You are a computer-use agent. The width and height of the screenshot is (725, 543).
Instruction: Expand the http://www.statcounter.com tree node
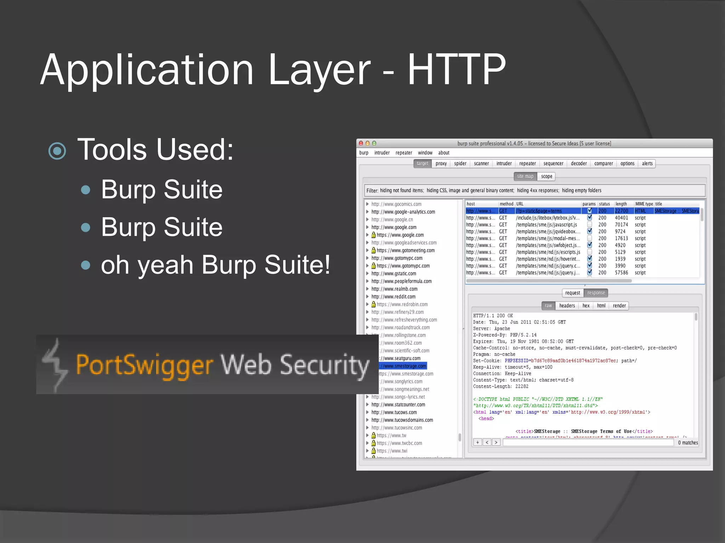[x=367, y=404]
